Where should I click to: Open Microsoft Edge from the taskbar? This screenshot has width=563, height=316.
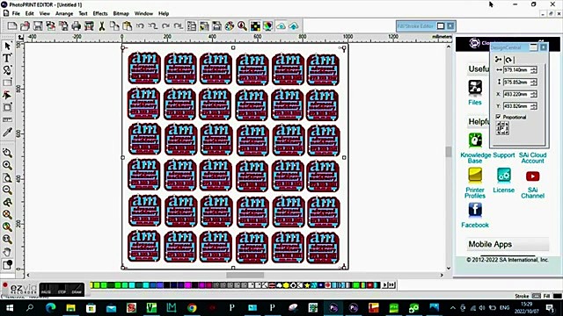[x=51, y=308]
